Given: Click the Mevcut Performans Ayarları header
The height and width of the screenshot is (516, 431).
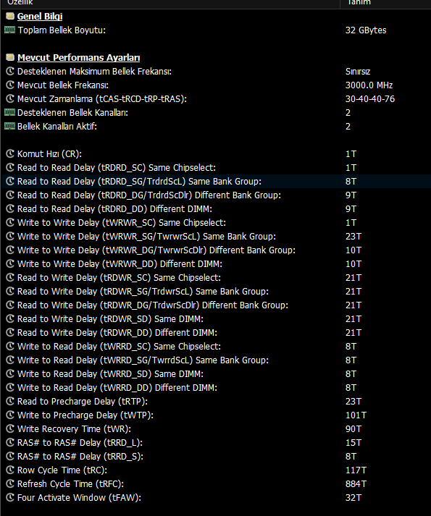Looking at the screenshot, I should [x=78, y=58].
